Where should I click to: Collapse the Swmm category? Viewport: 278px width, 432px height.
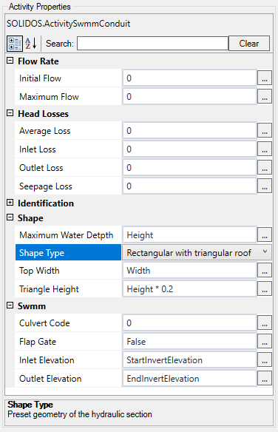(x=10, y=306)
